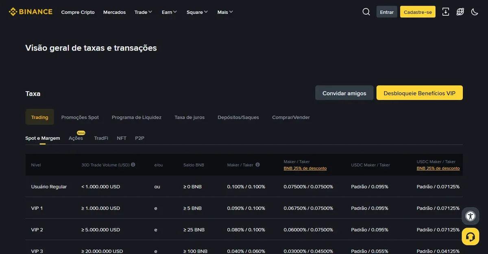Switch to Comprar/Vender tab
The image size is (488, 254).
click(x=291, y=117)
